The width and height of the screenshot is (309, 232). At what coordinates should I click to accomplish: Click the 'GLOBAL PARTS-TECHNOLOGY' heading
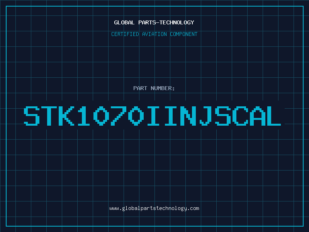tap(154, 22)
